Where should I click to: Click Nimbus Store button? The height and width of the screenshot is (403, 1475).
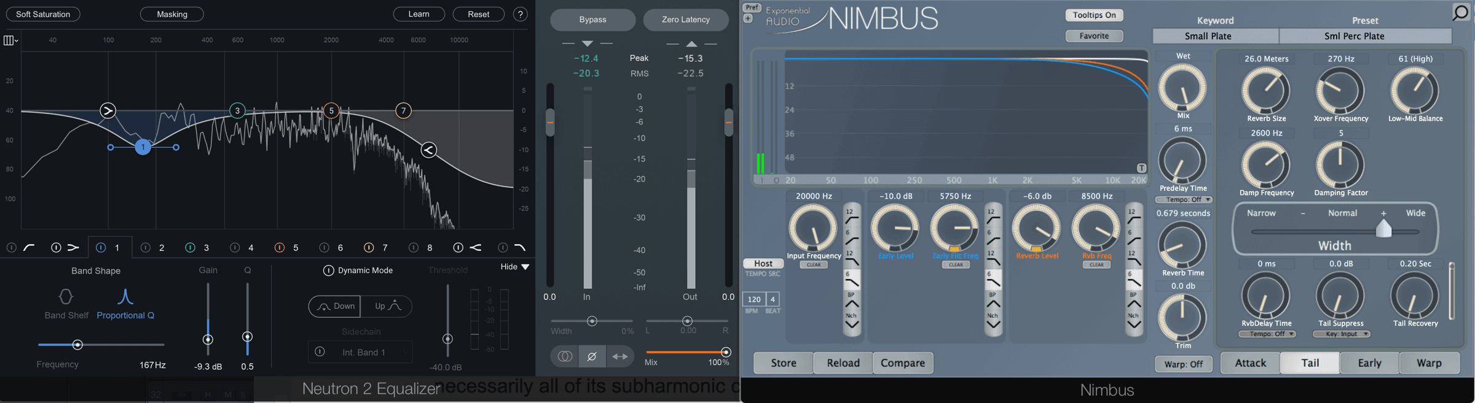coord(784,363)
